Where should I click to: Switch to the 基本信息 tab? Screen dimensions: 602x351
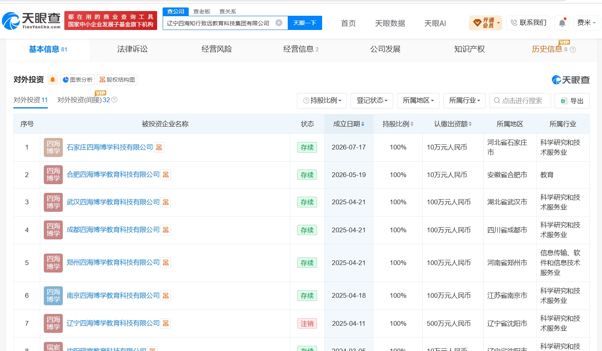(x=48, y=49)
